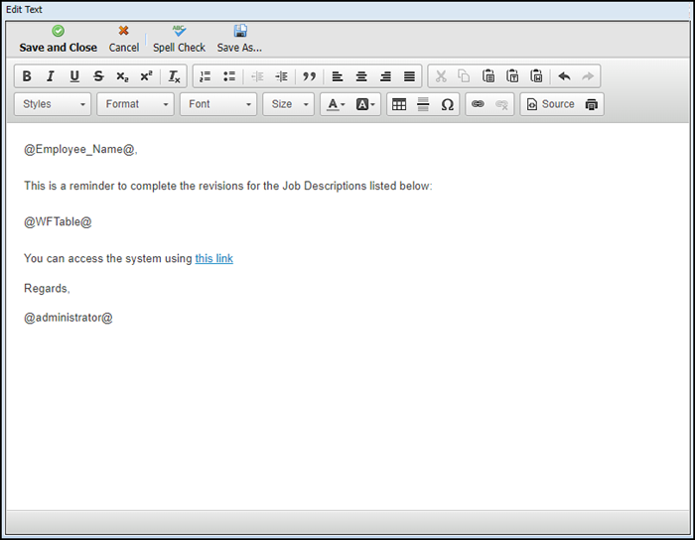Toggle bold formatting
This screenshot has height=540, width=695.
tap(27, 76)
